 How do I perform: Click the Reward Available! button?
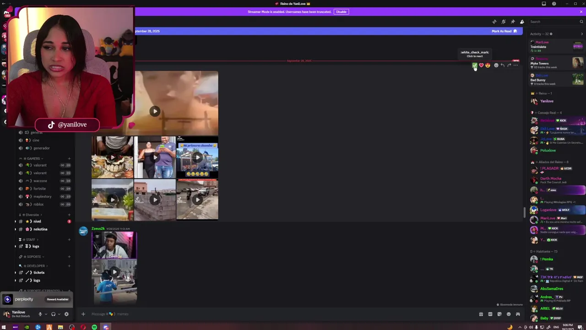[x=58, y=299]
